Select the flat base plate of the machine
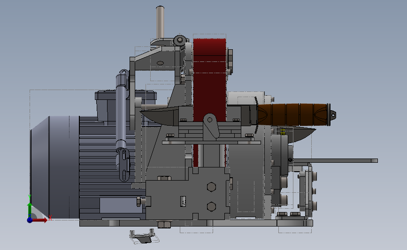Screen dimensions: 407x250 click(196, 223)
